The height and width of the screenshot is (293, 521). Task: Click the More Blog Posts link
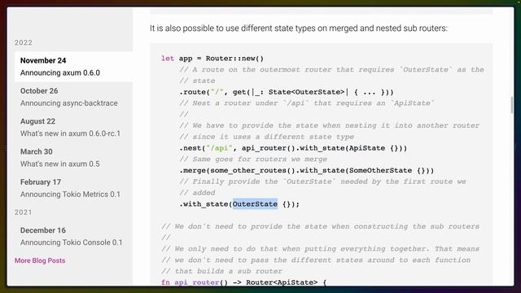(x=40, y=260)
